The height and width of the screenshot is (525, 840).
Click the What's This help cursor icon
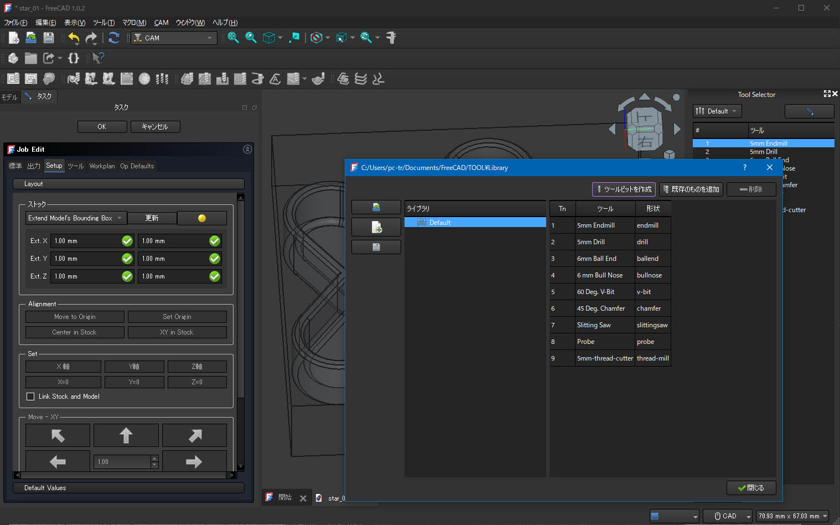point(98,58)
